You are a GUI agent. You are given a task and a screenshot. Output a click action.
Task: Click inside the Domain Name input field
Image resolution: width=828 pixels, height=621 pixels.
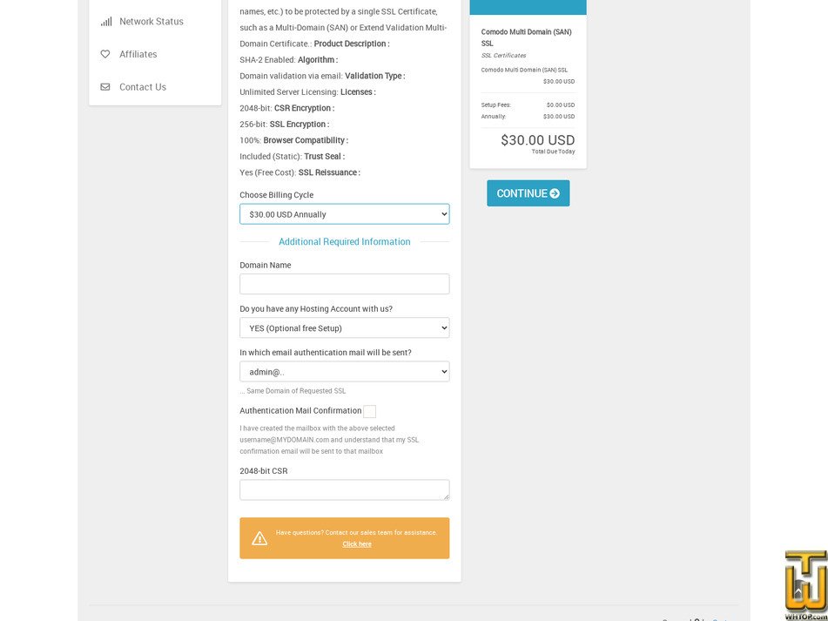(x=344, y=283)
